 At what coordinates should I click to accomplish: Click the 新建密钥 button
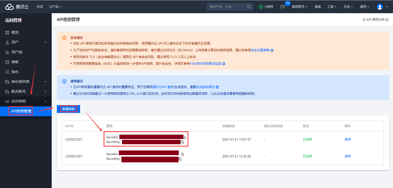click(x=68, y=109)
